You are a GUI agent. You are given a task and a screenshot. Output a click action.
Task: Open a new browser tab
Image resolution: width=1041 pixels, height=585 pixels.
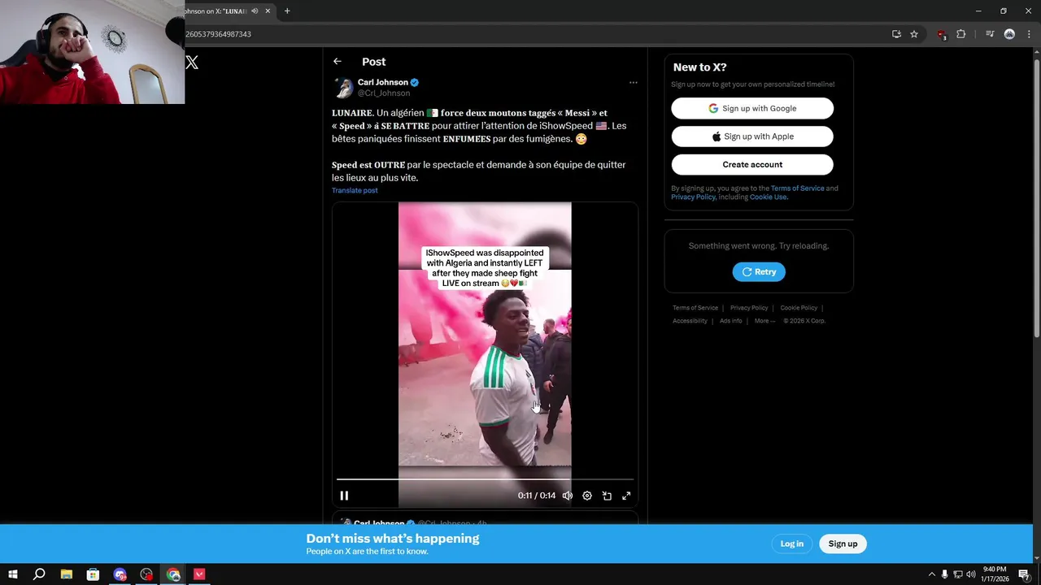[x=287, y=11]
